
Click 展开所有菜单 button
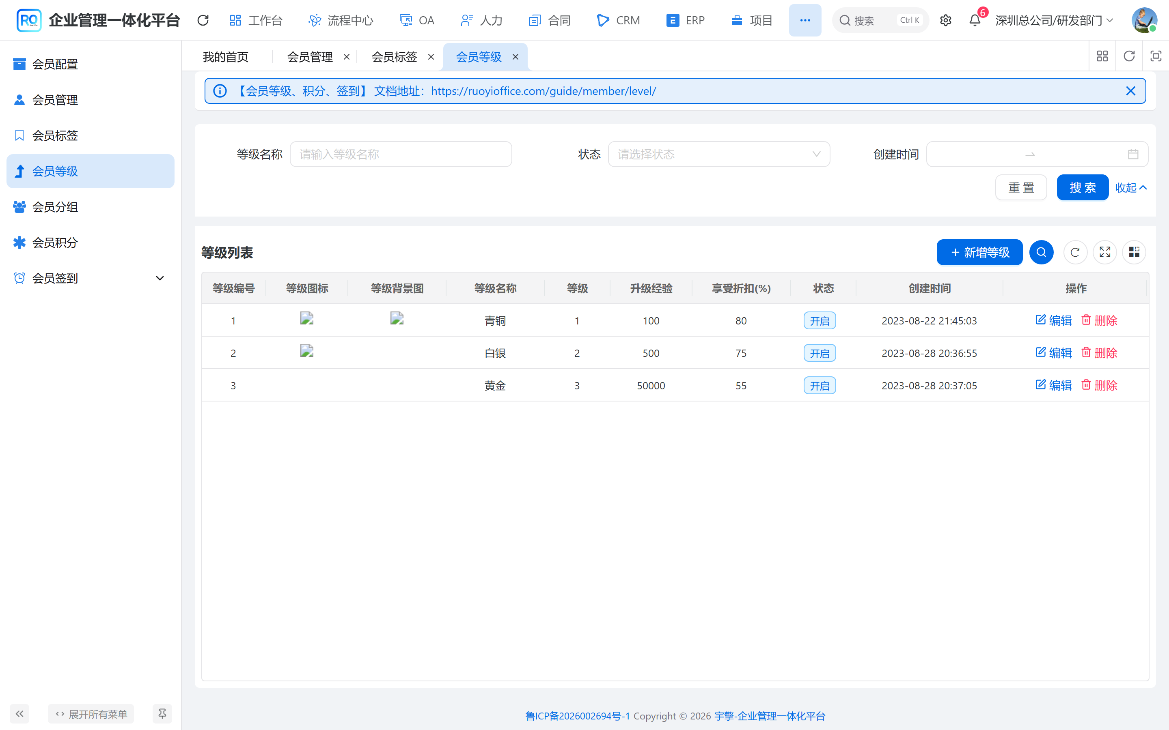point(91,714)
